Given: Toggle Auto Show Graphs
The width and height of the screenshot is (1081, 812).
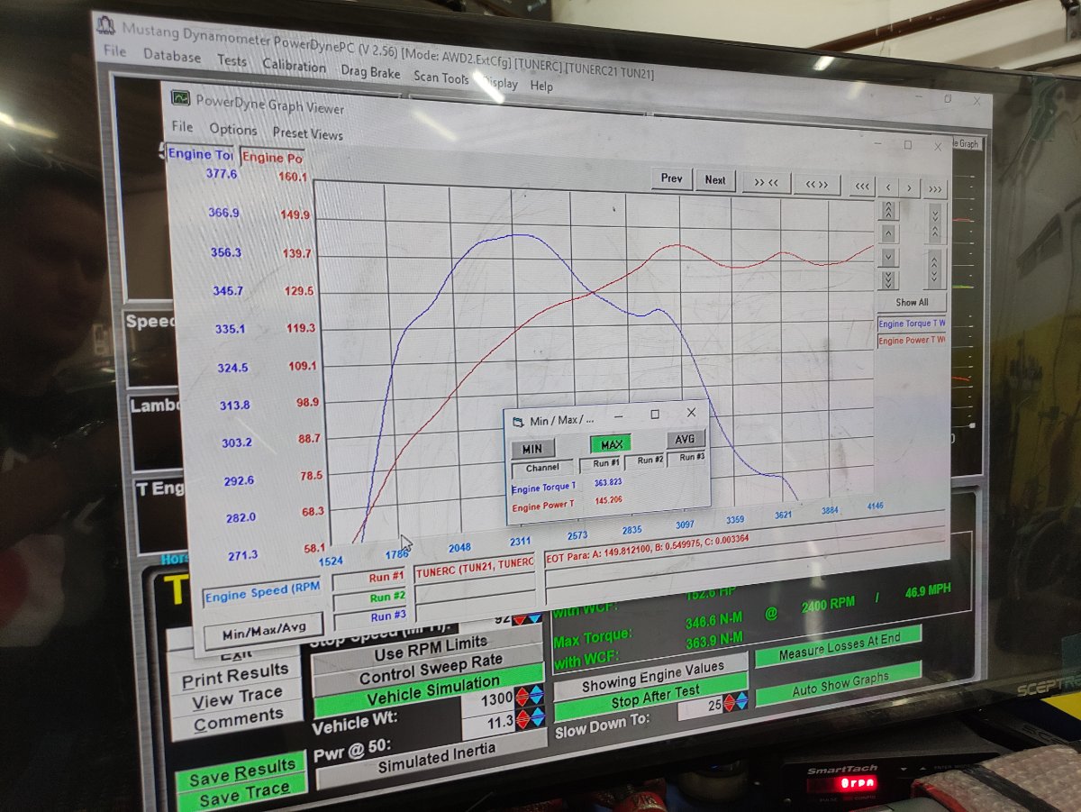Looking at the screenshot, I should pyautogui.click(x=839, y=684).
